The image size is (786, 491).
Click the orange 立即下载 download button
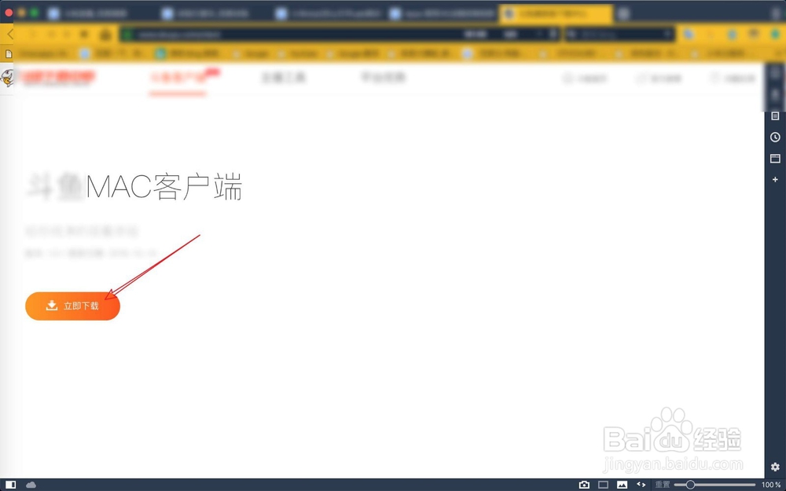pyautogui.click(x=72, y=306)
